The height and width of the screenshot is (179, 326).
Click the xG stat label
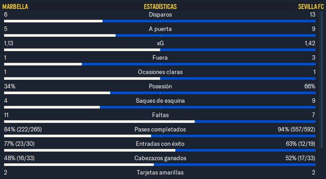(x=160, y=44)
